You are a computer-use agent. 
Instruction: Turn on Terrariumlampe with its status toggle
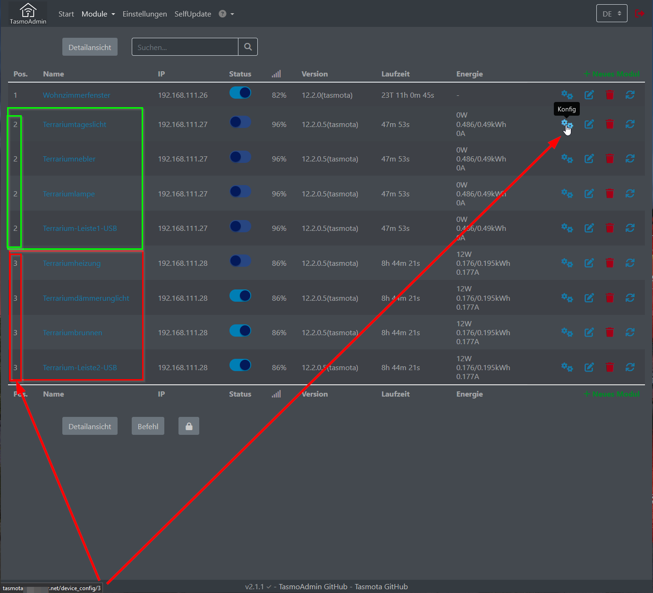[x=240, y=192]
